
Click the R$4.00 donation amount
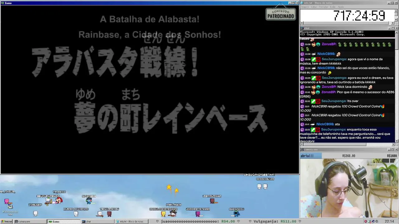coord(228,222)
